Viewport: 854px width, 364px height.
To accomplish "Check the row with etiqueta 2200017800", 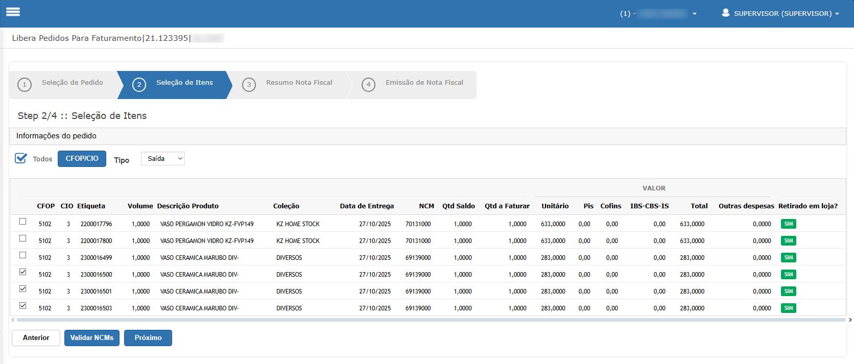I will click(x=23, y=238).
